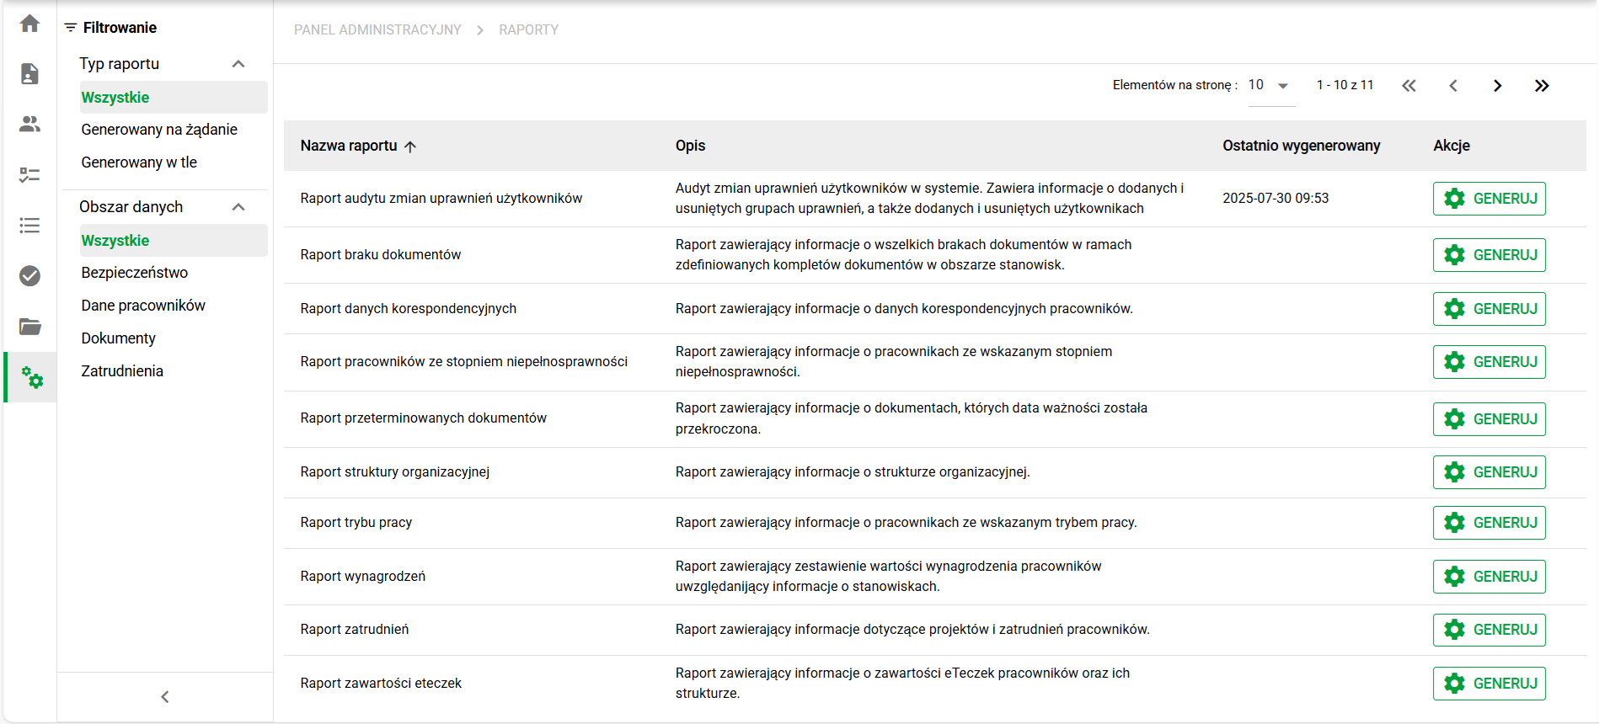The height and width of the screenshot is (724, 1599).
Task: Open the folder icon in sidebar
Action: [x=29, y=327]
